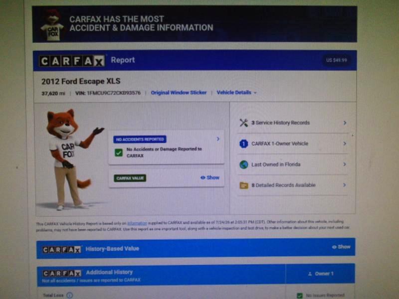Click the History-Based Value heading
The image size is (399, 299).
pos(112,249)
